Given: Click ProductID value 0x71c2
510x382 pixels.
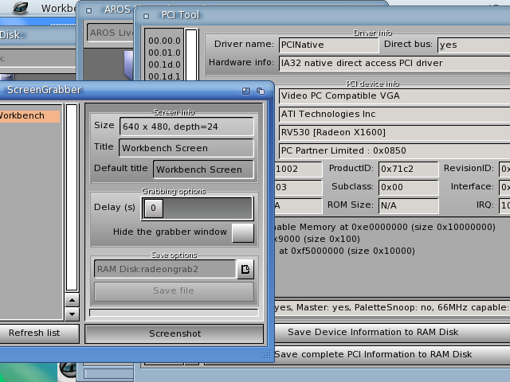Looking at the screenshot, I should coord(409,170).
